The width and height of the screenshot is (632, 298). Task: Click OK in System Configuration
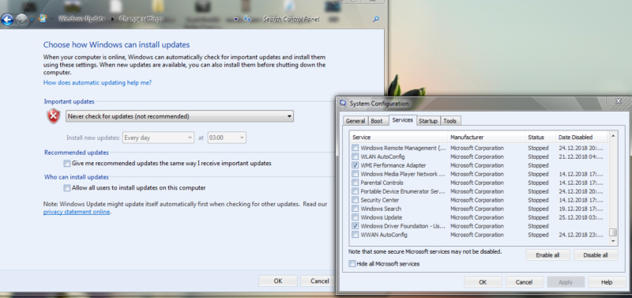point(483,282)
